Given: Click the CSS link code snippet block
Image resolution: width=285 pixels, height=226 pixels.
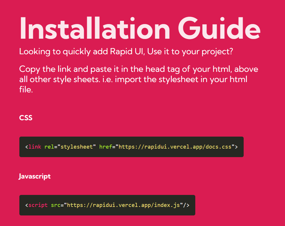Looking at the screenshot, I should [131, 147].
